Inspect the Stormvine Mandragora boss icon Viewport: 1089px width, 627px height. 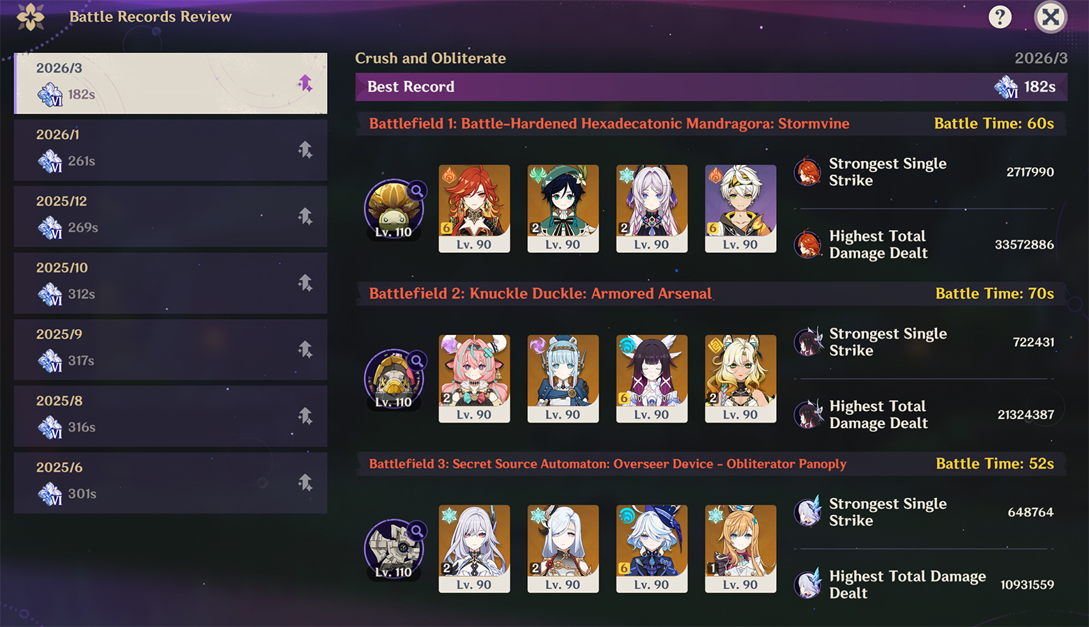[x=394, y=209]
